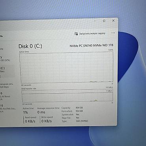Click "NVMe PC SN740 NVMe WD 1TB" text
This screenshot has width=146, height=146.
pyautogui.click(x=92, y=45)
